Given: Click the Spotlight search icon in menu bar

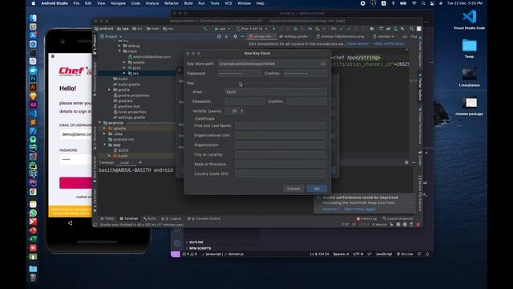Looking at the screenshot, I should coord(423,3).
